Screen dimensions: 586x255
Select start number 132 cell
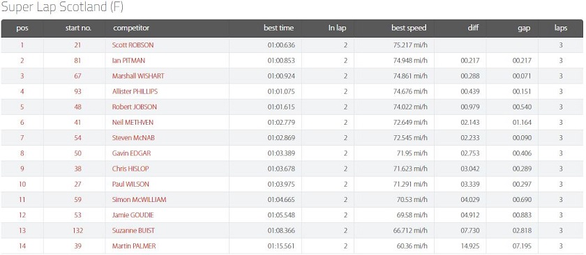[78, 231]
